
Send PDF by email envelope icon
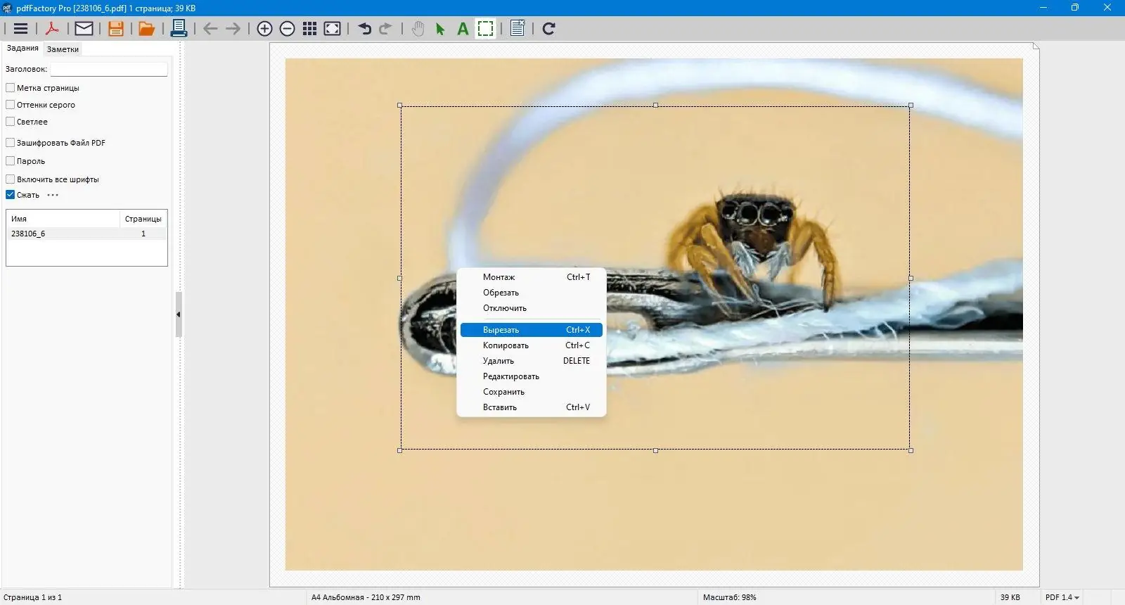click(x=84, y=29)
